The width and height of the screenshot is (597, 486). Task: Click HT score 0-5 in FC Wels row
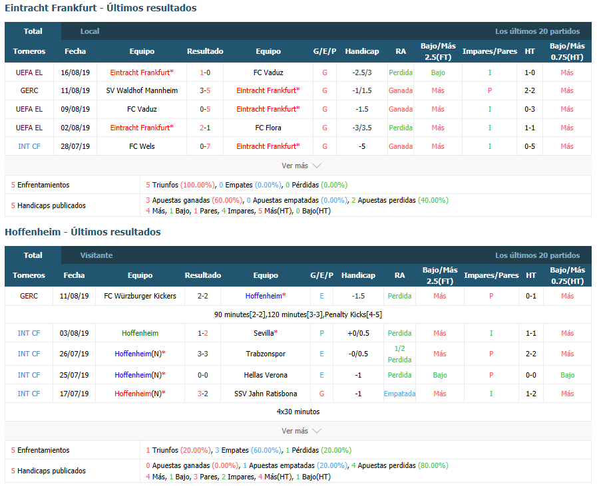pyautogui.click(x=530, y=146)
